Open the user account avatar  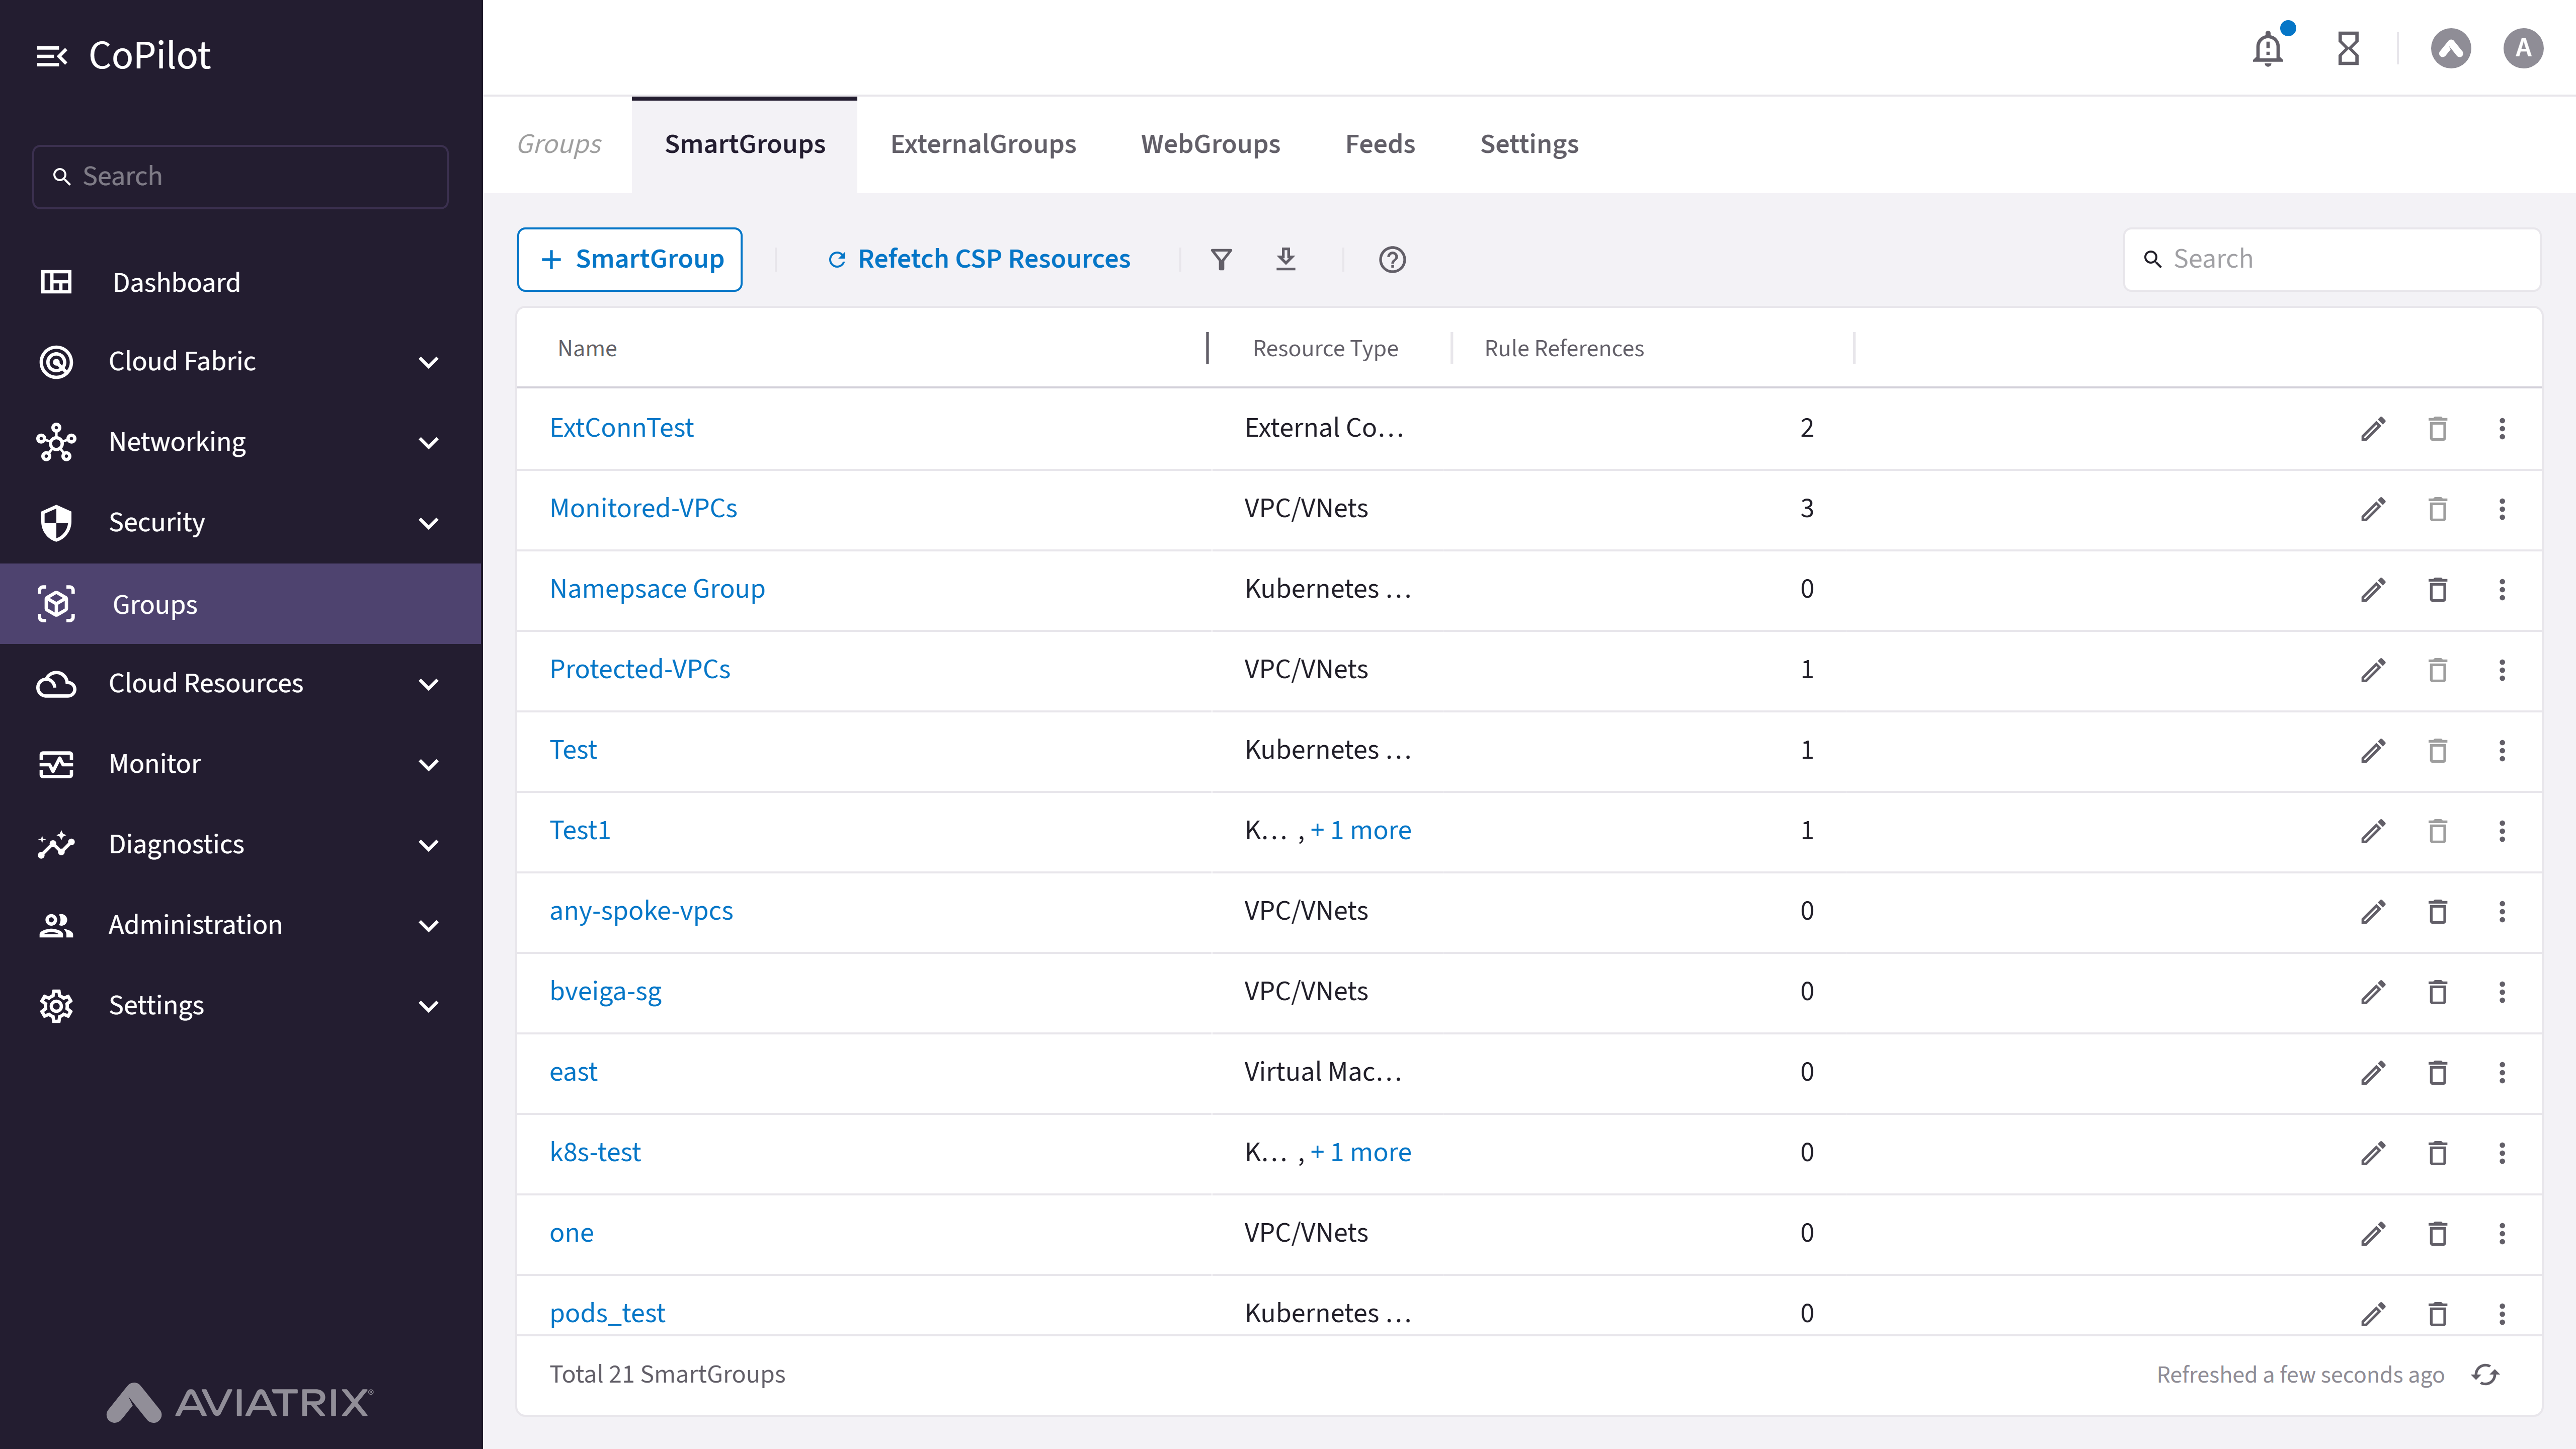click(x=2523, y=48)
